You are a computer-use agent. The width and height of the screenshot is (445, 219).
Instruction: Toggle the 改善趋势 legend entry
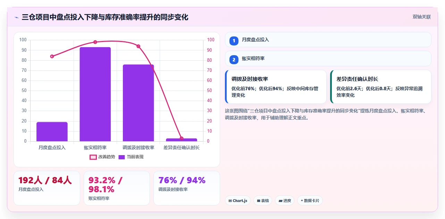tap(102, 157)
